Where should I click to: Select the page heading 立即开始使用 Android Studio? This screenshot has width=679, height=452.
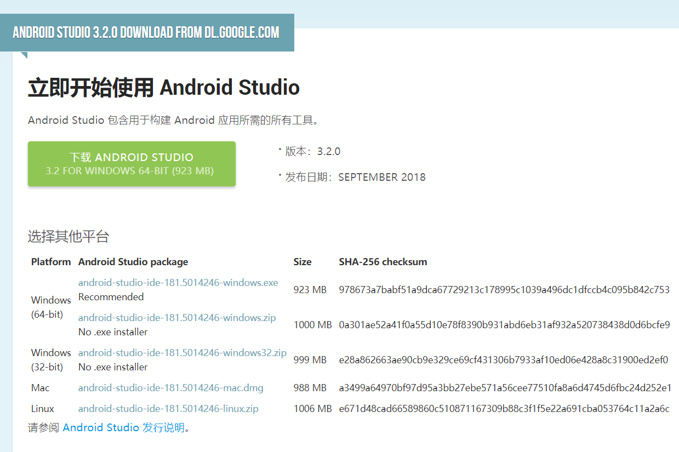164,88
